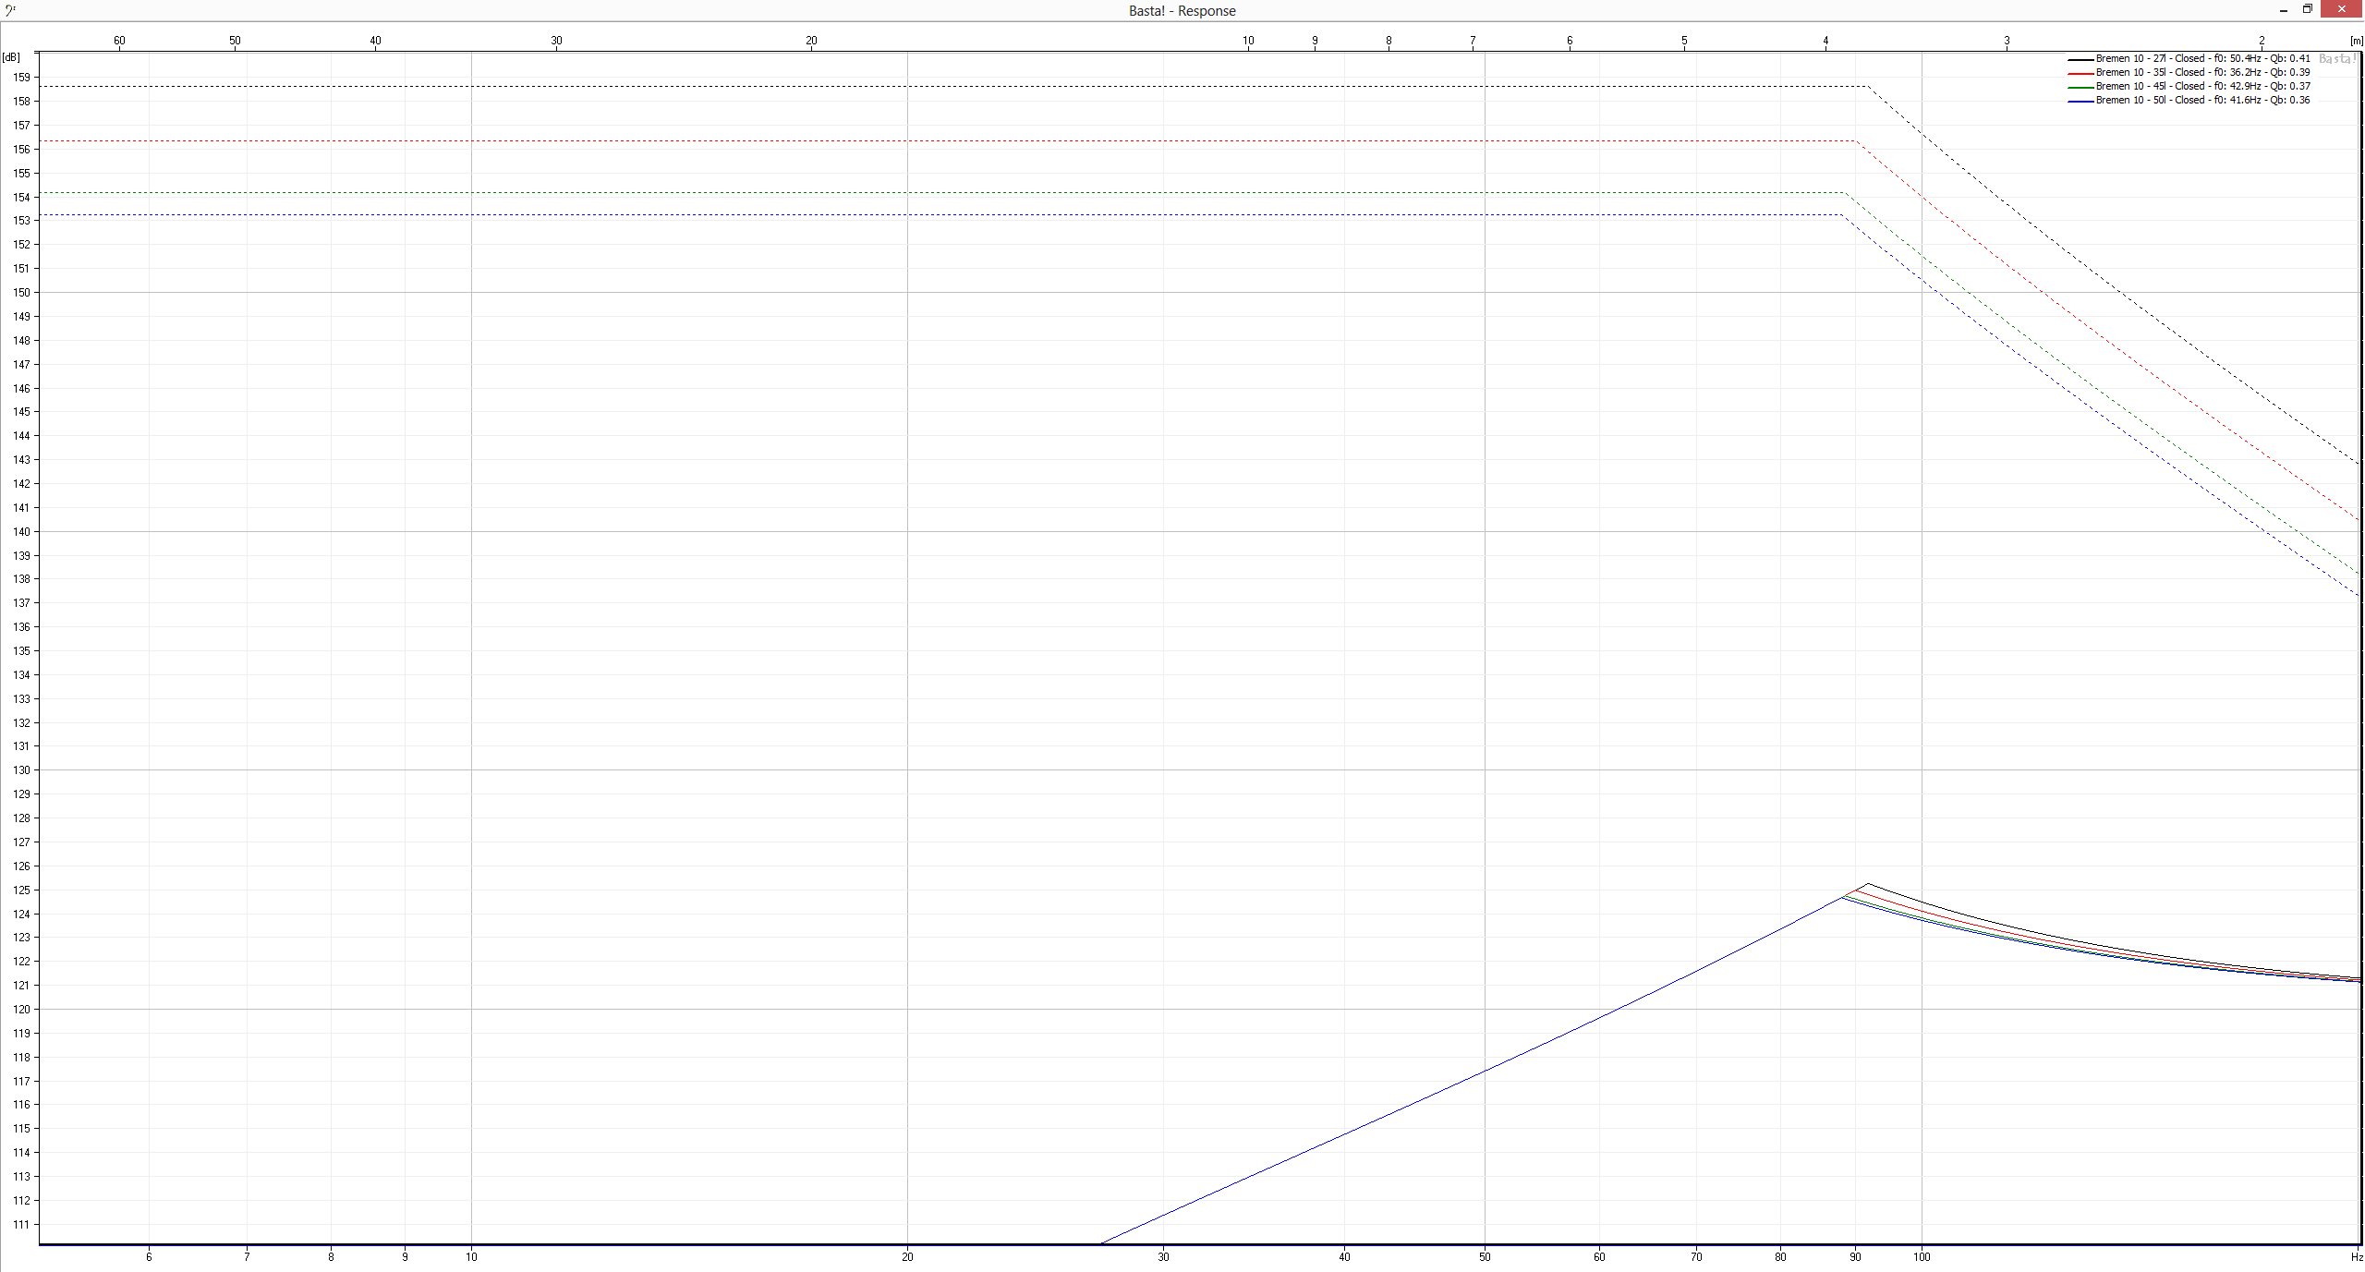Click the blue legend line for 50l

2080,101
